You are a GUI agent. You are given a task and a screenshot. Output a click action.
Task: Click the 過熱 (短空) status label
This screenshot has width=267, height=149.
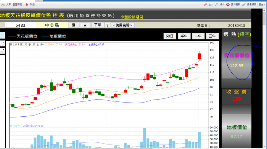tap(237, 35)
